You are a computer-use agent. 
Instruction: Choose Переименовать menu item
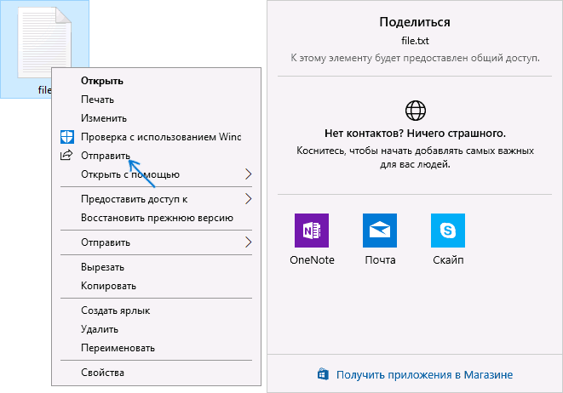tap(118, 348)
